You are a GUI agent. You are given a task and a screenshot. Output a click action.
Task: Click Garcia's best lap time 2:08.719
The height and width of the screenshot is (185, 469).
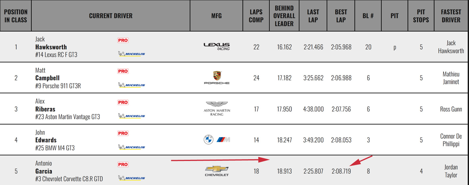click(341, 171)
